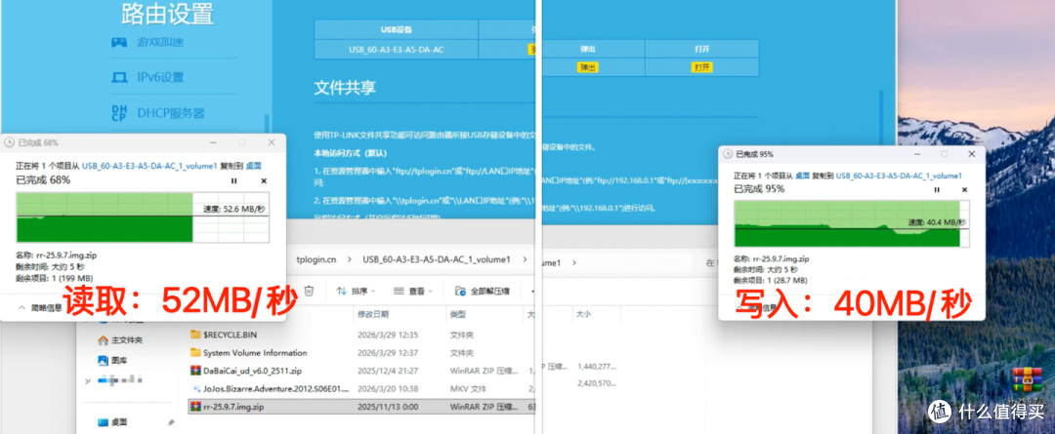Screen dimensions: 1055x434
Task: Click the 图库 gallery icon in Explorer sidebar
Action: (x=103, y=360)
